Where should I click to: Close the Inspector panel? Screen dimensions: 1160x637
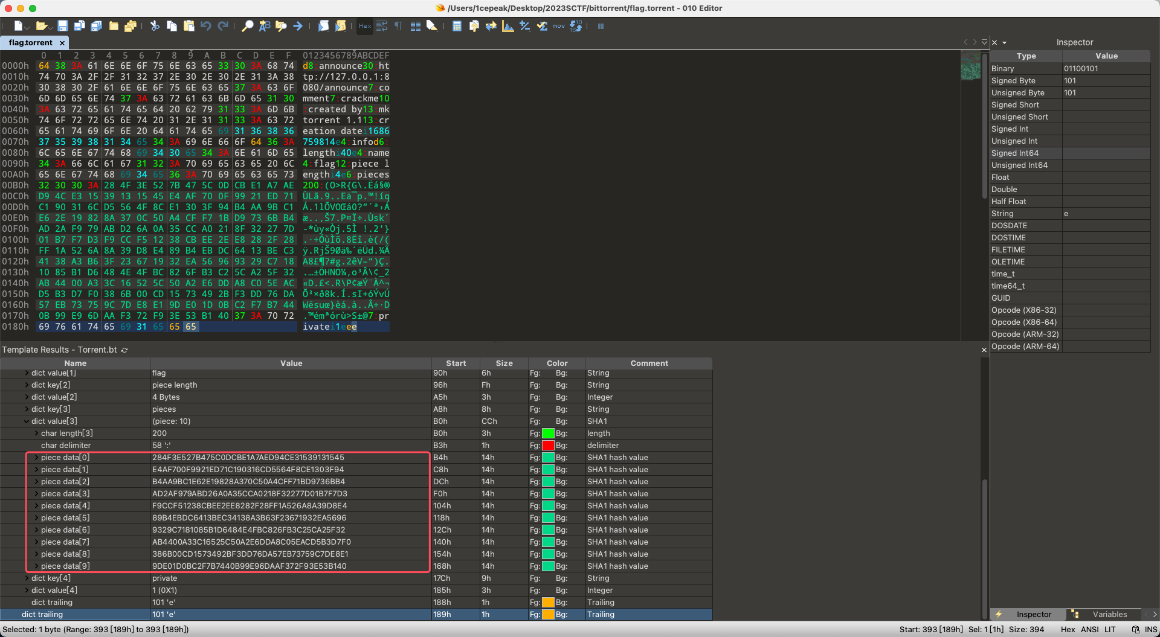coord(994,43)
